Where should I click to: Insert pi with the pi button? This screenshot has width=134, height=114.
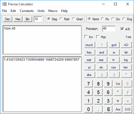click(90, 67)
